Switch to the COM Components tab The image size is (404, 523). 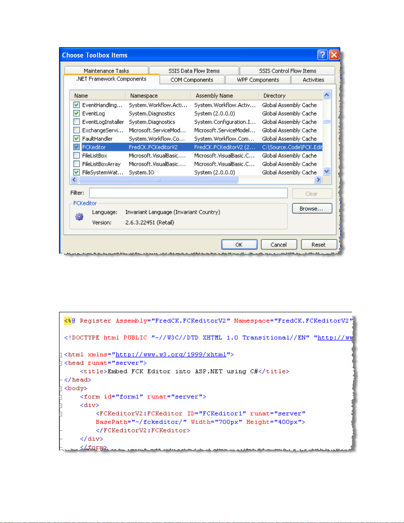click(x=192, y=80)
